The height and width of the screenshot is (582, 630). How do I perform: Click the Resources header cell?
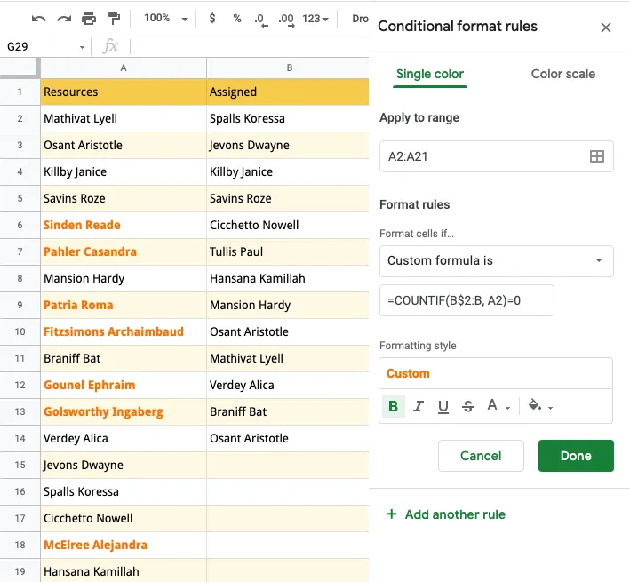point(124,92)
